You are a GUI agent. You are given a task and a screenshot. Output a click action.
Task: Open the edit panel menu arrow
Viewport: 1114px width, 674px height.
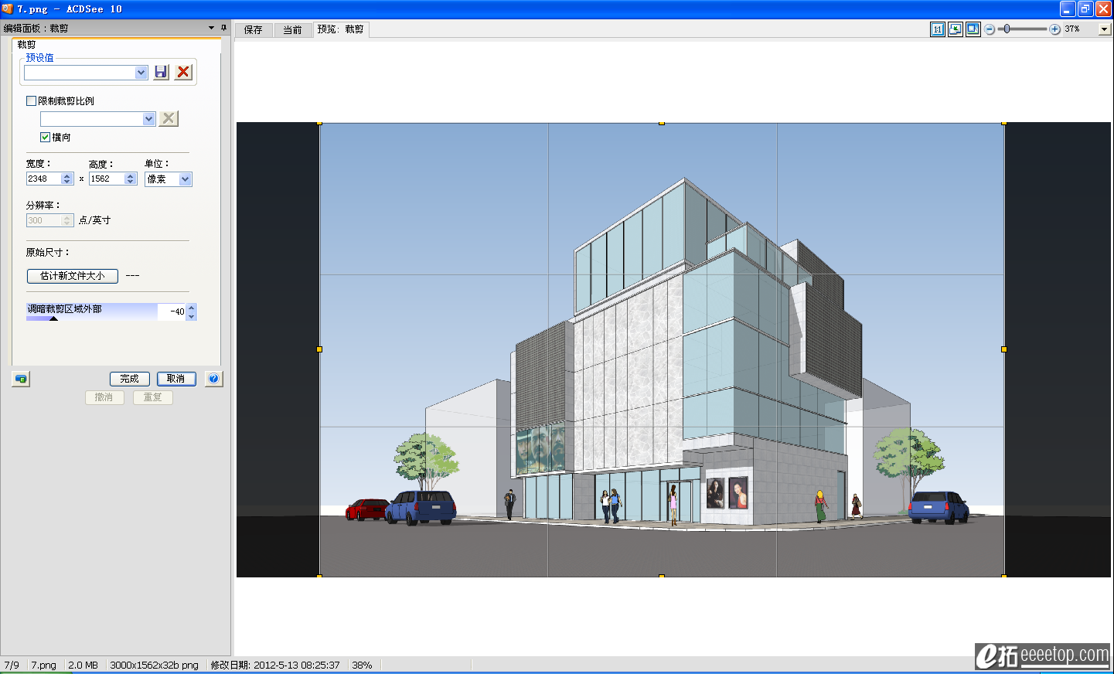point(211,28)
